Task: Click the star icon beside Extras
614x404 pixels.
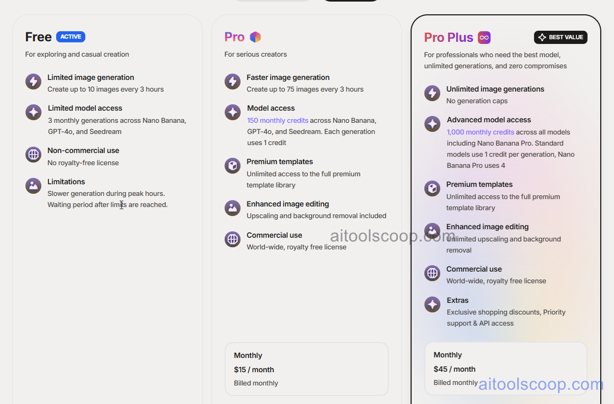Action: (x=432, y=304)
